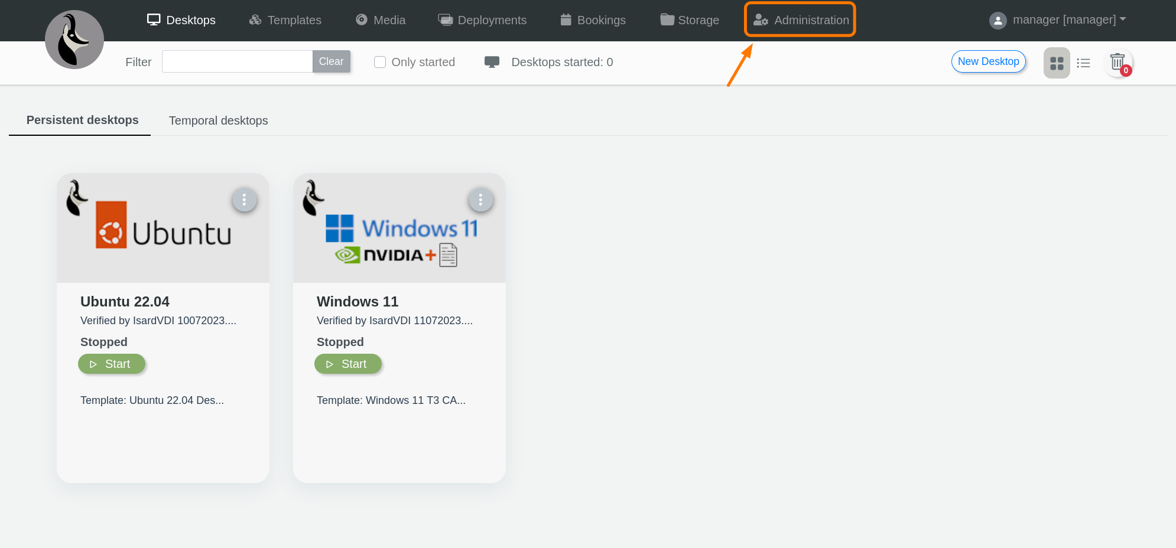The width and height of the screenshot is (1176, 548).
Task: Click Stopped status on Ubuntu card
Action: tap(104, 342)
